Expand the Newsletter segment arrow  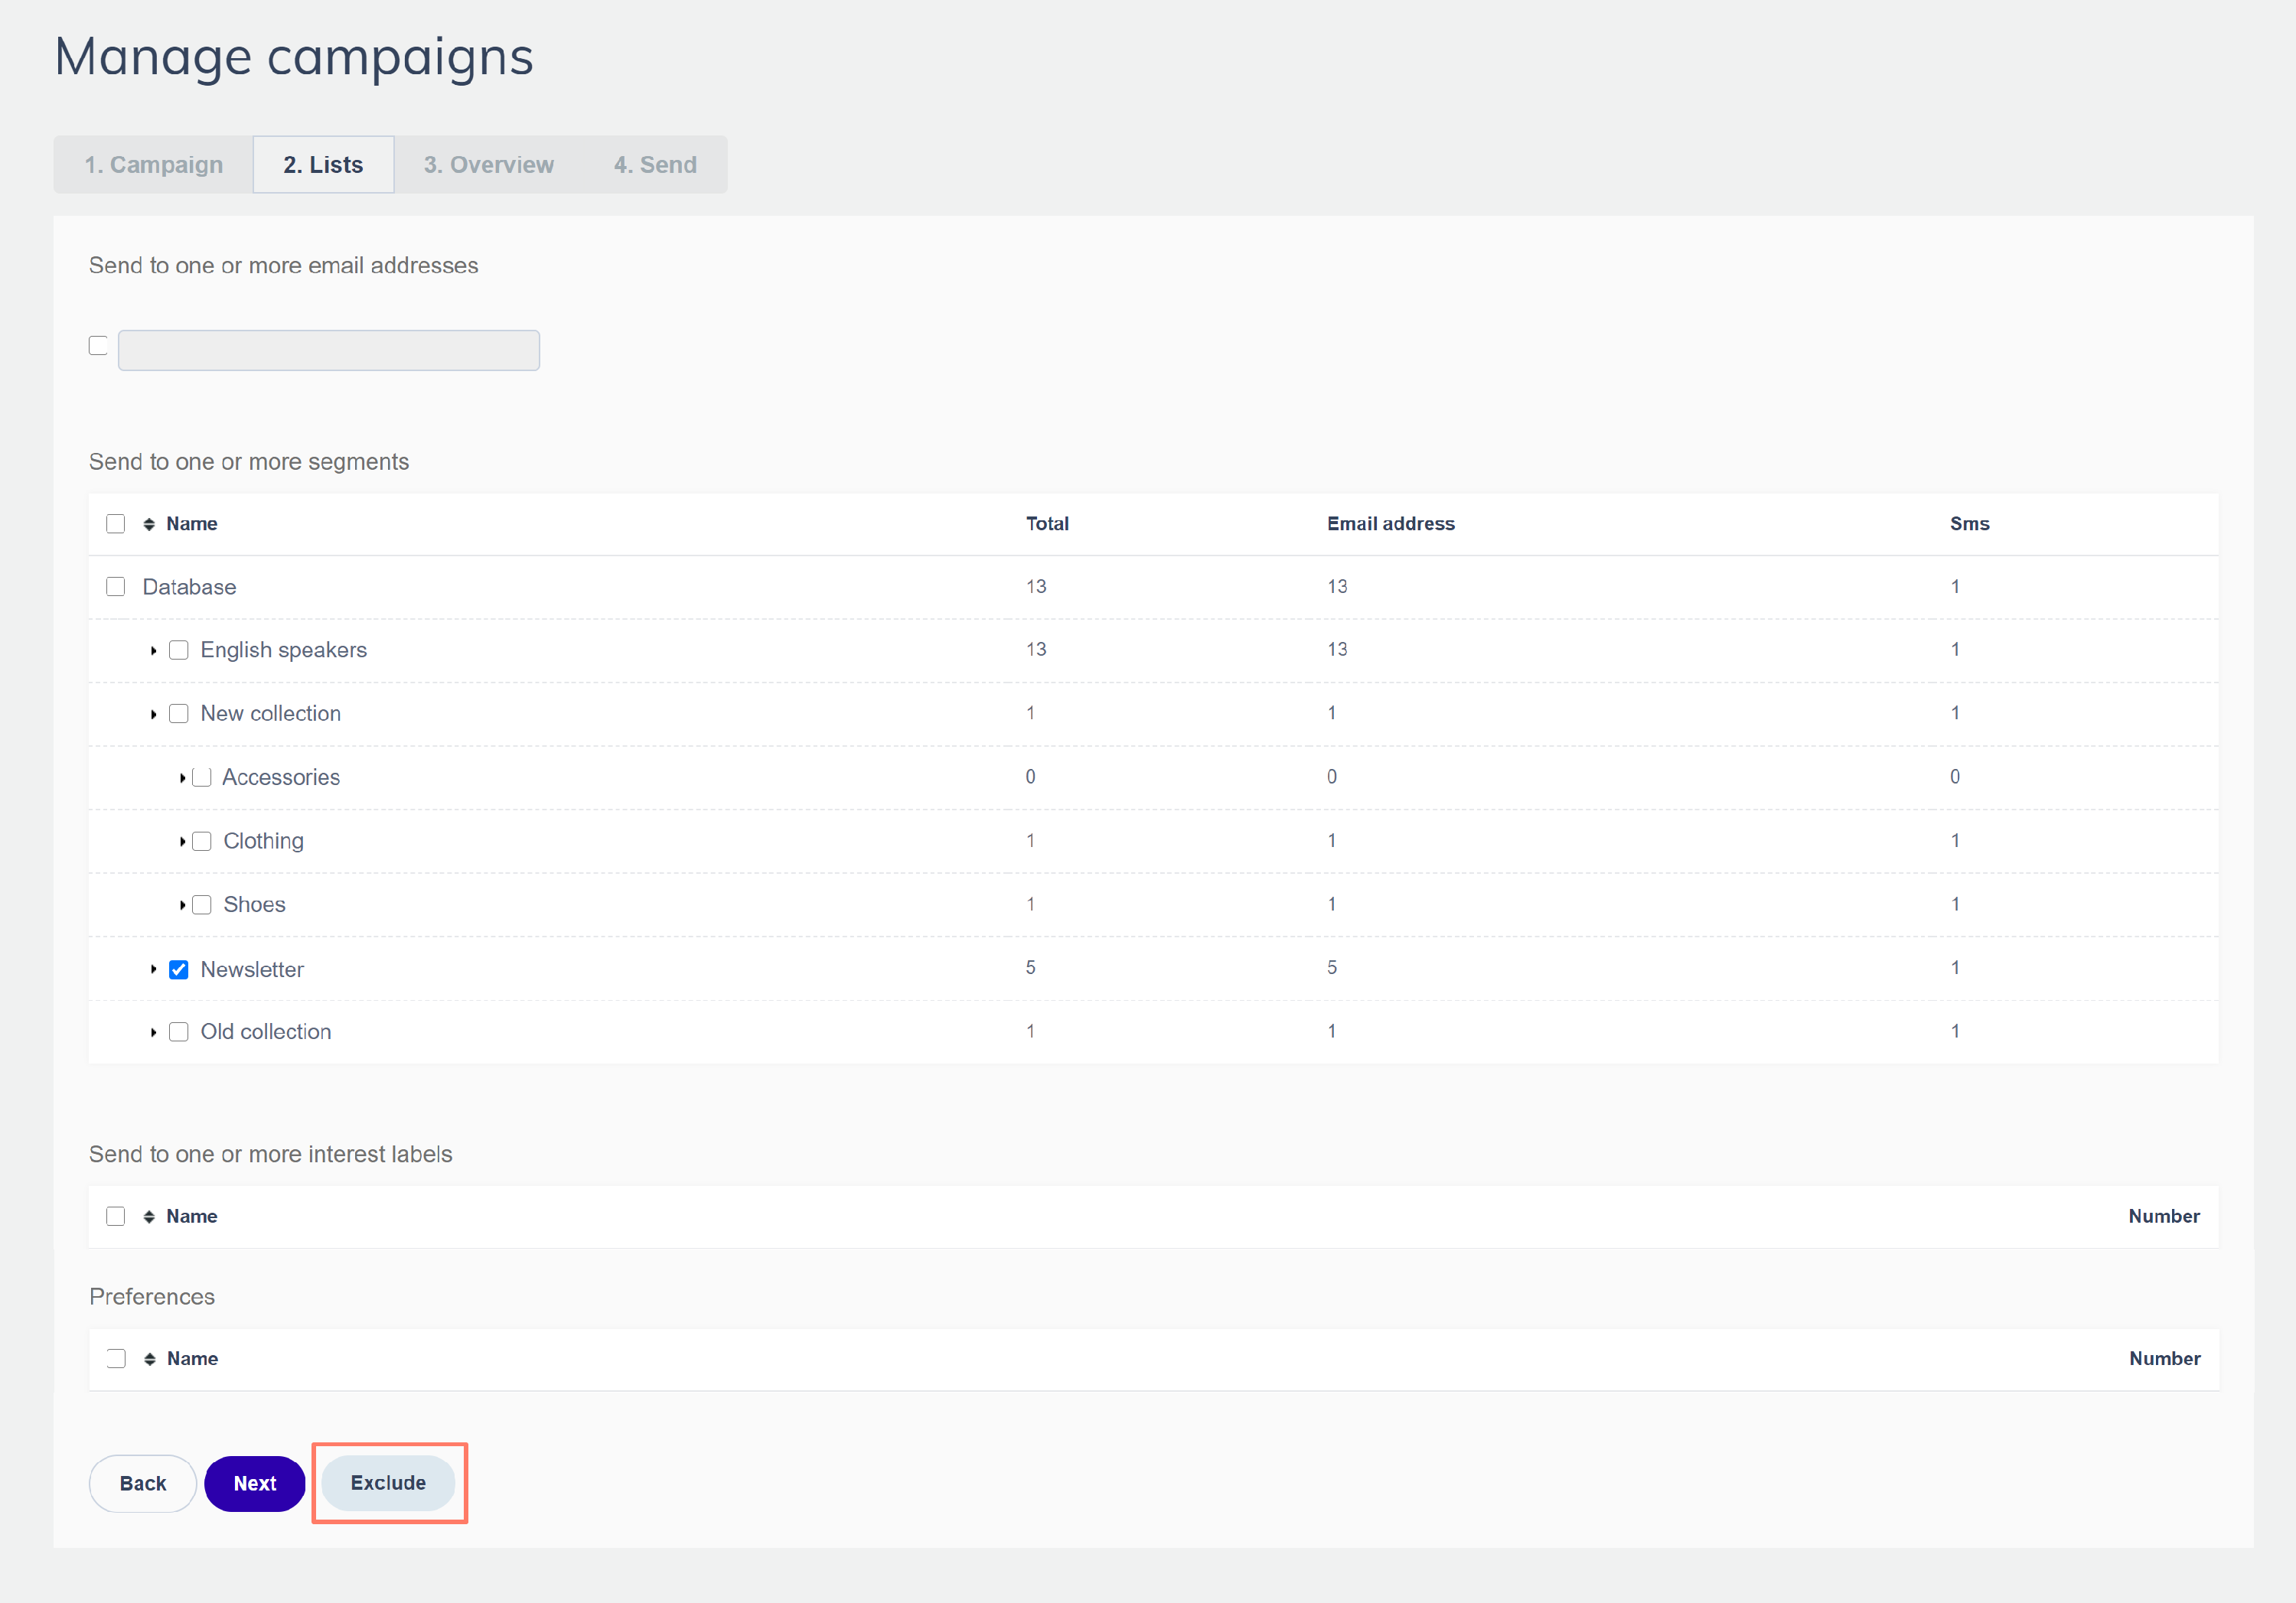tap(153, 969)
